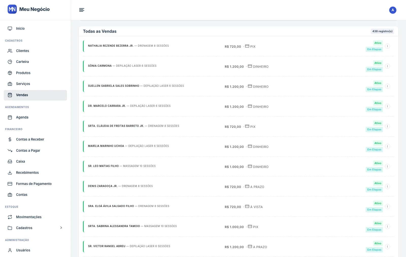Click the A PRAZO payment label for Sr. Victor Rangel Abreu
Image resolution: width=406 pixels, height=257 pixels.
click(260, 247)
